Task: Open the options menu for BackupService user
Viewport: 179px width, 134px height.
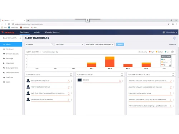Action: click(72, 81)
